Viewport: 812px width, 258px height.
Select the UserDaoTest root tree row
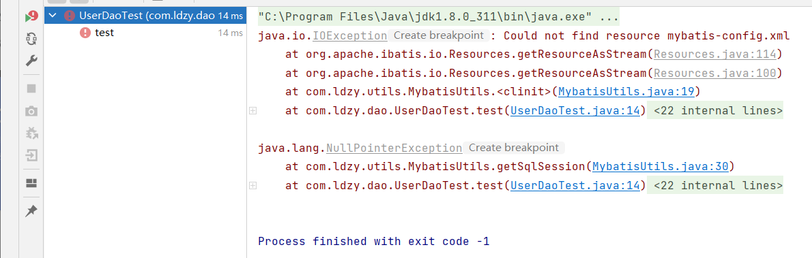click(145, 16)
